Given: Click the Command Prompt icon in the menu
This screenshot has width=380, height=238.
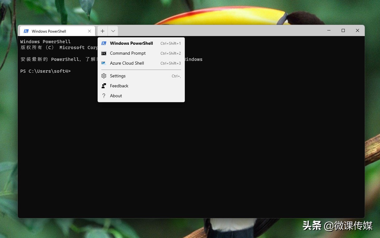Looking at the screenshot, I should pyautogui.click(x=104, y=53).
